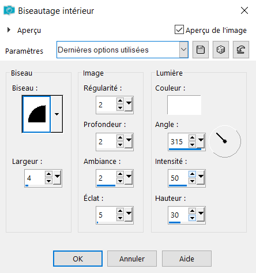
Task: Open the Aide help button
Action: coord(187,259)
